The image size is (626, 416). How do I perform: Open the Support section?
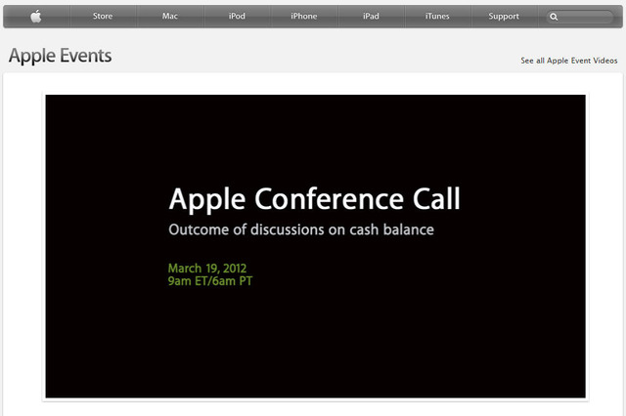point(504,17)
